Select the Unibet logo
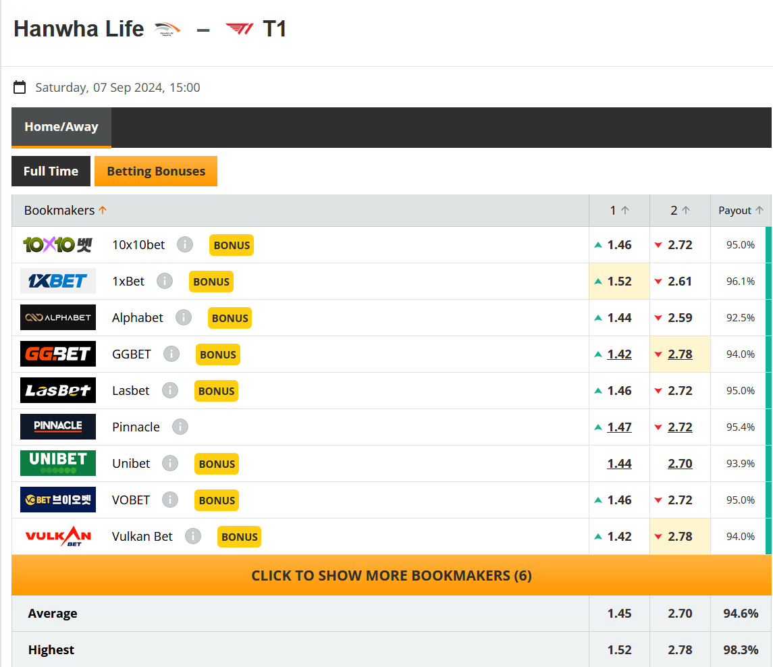Screen dimensions: 773x667 pos(57,463)
